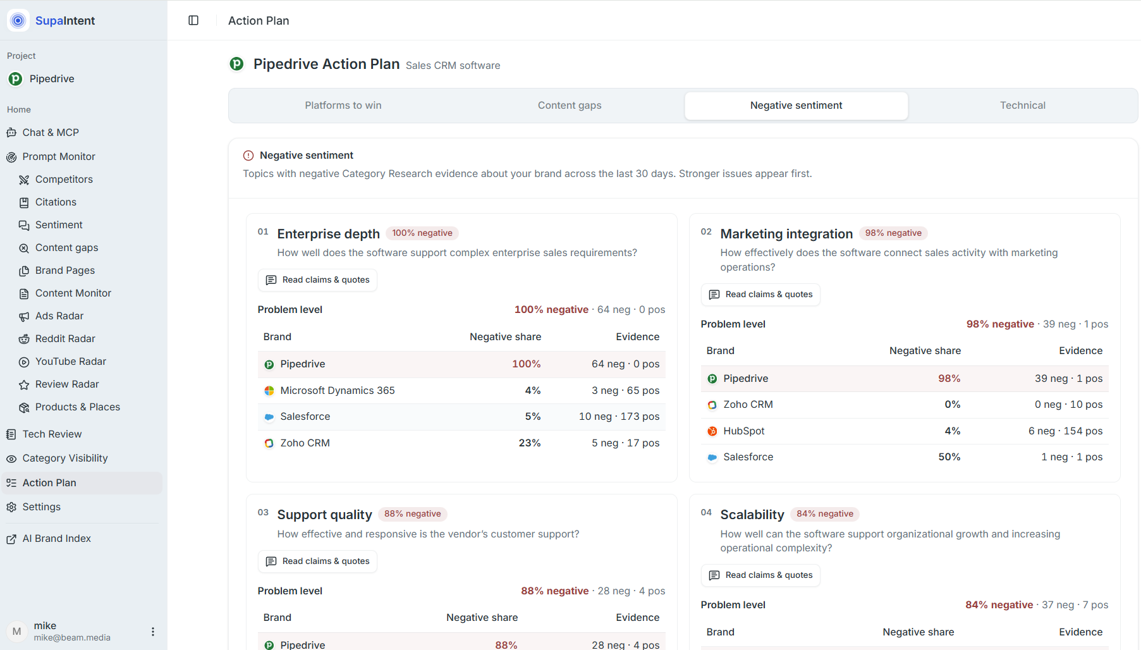Click the Content gaps search icon

(24, 248)
